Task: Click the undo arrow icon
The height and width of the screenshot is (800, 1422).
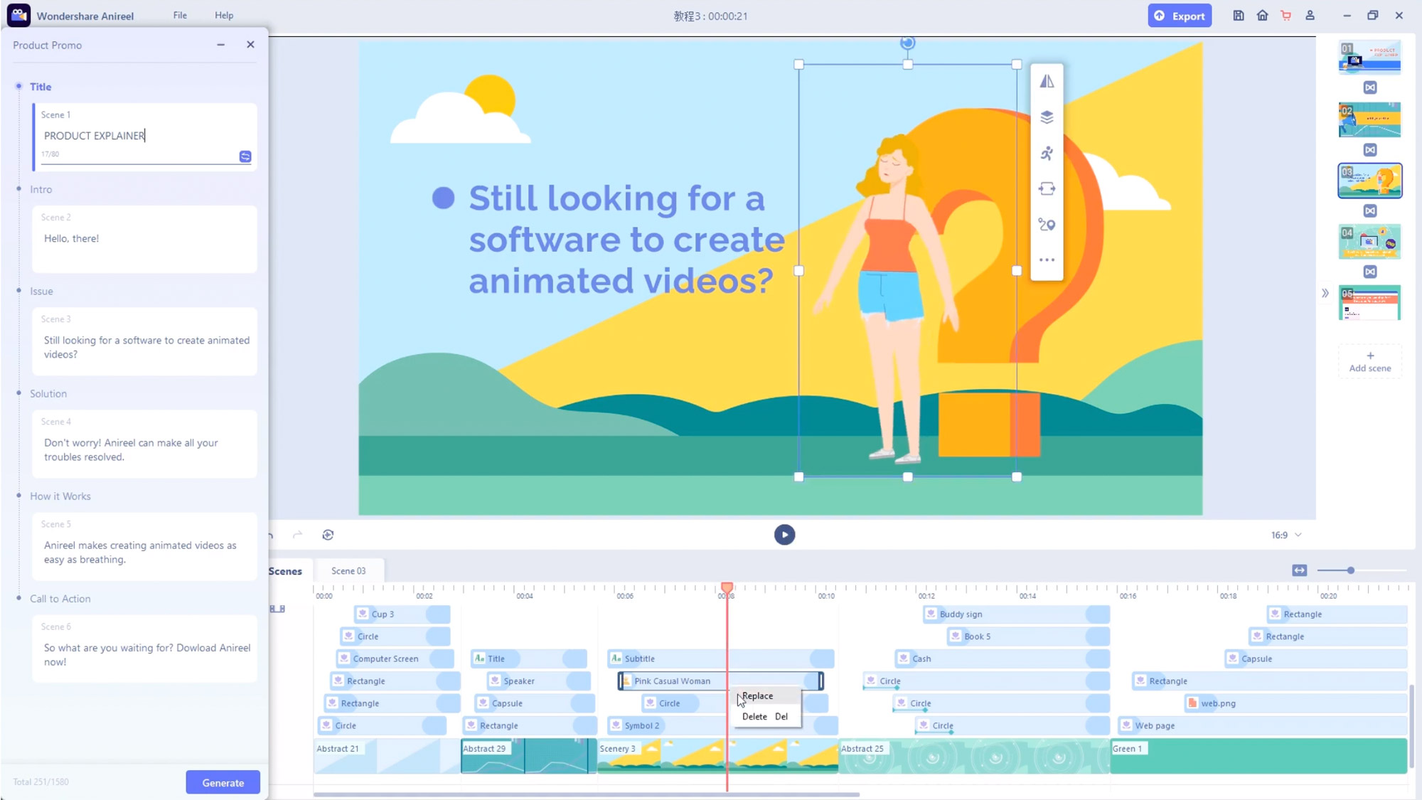Action: pos(269,534)
